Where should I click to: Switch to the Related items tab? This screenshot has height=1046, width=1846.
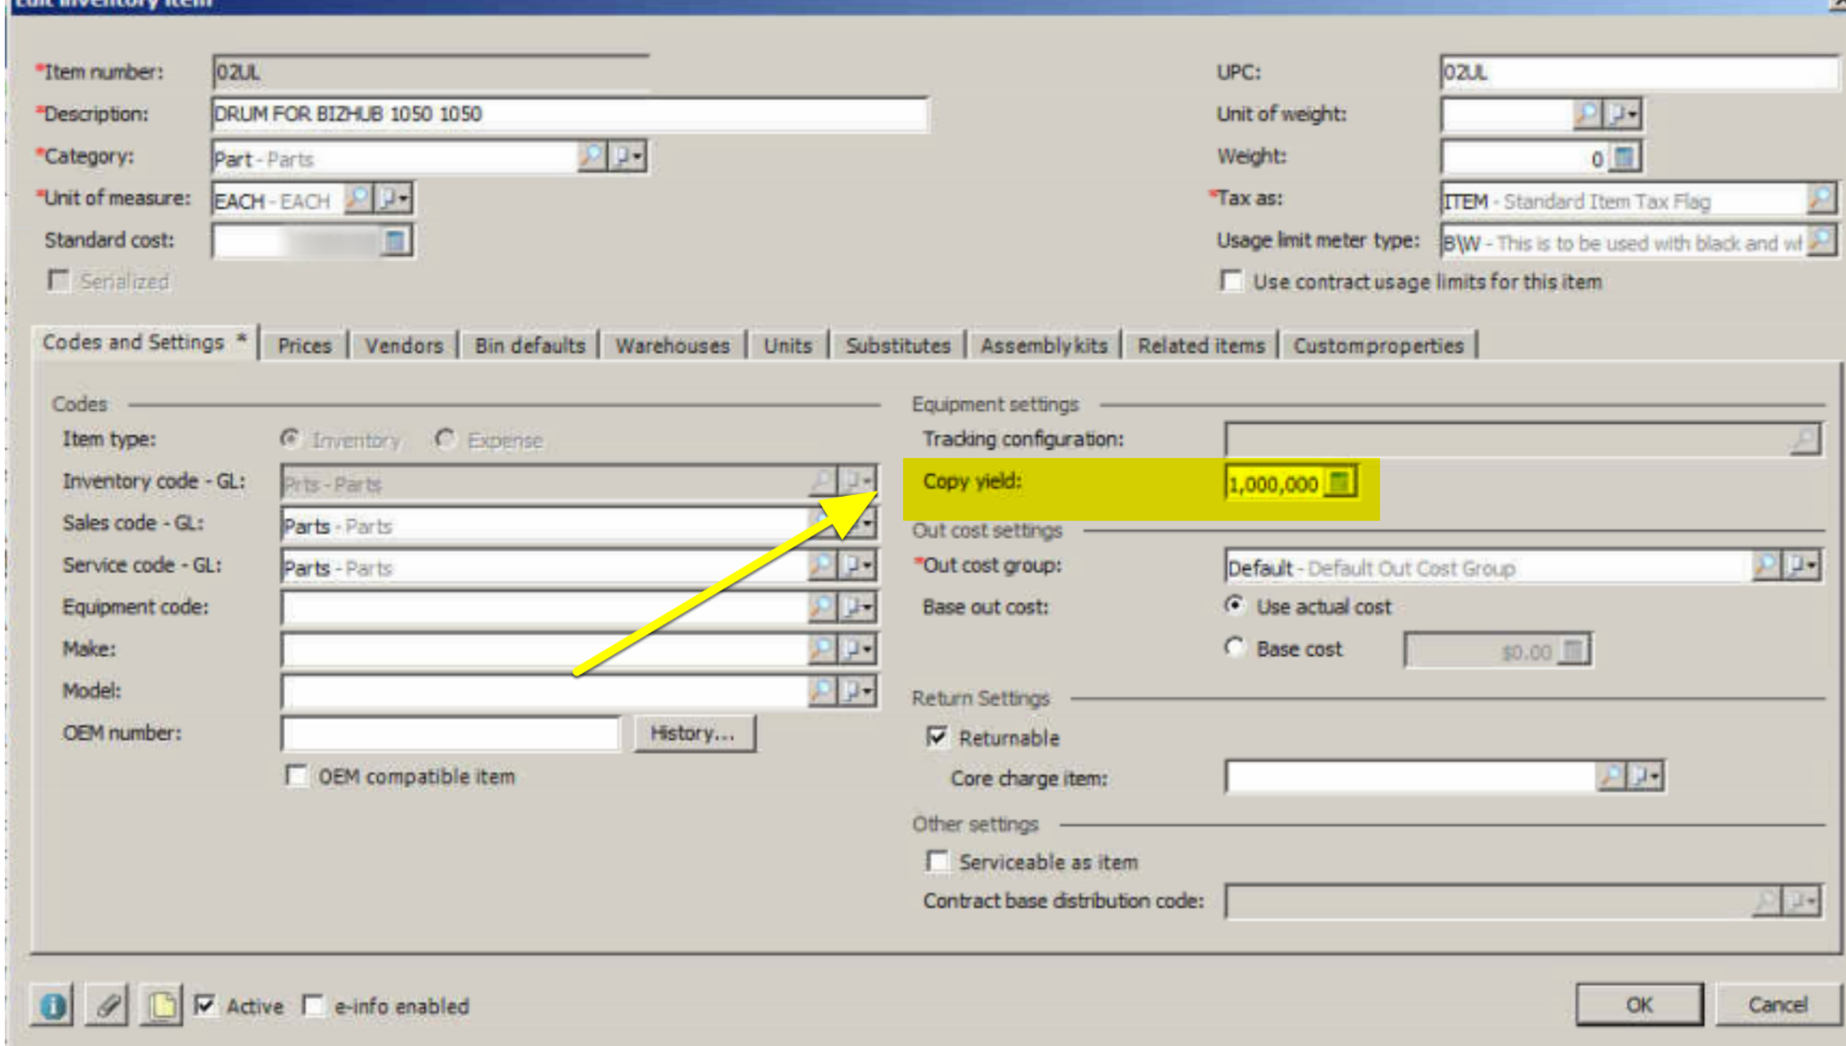click(1201, 345)
